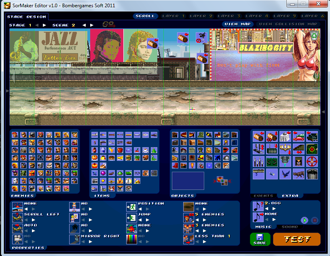Advance the AUTO property value
This screenshot has height=256, width=330.
click(34, 231)
